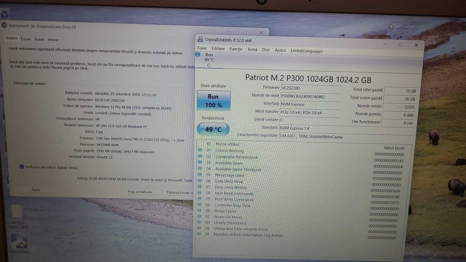466x262 pixels.
Task: Click the serial number field P300WCBA24090740982
Action: (310, 96)
